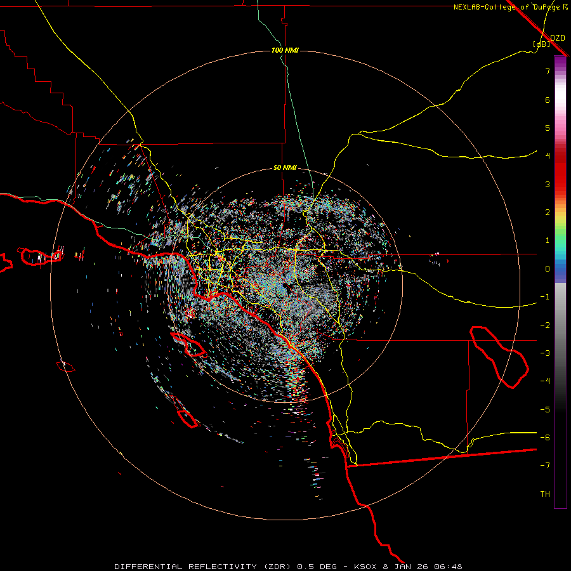Select the -4 dB scale tick label
Screen dimensions: 571x571
[x=545, y=381]
